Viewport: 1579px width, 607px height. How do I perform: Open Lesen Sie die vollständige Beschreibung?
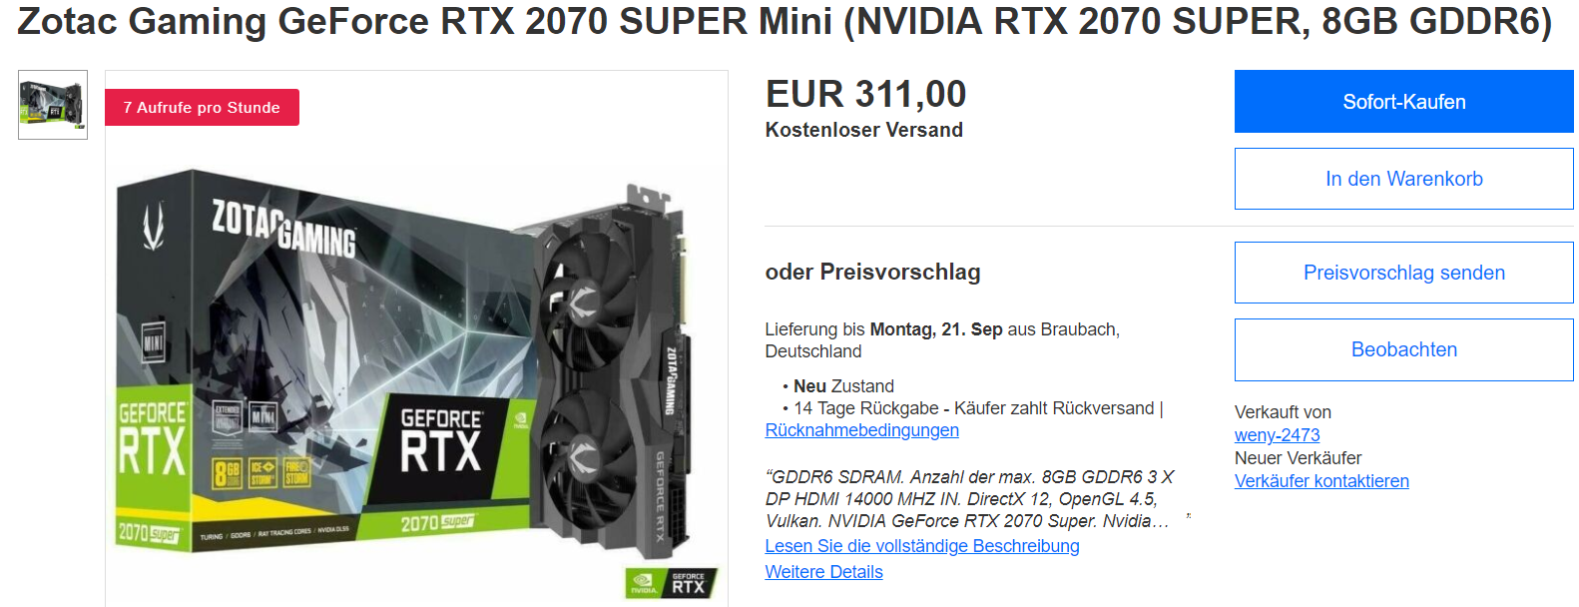(x=922, y=546)
